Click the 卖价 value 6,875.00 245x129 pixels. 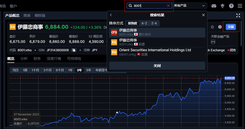coord(17,42)
